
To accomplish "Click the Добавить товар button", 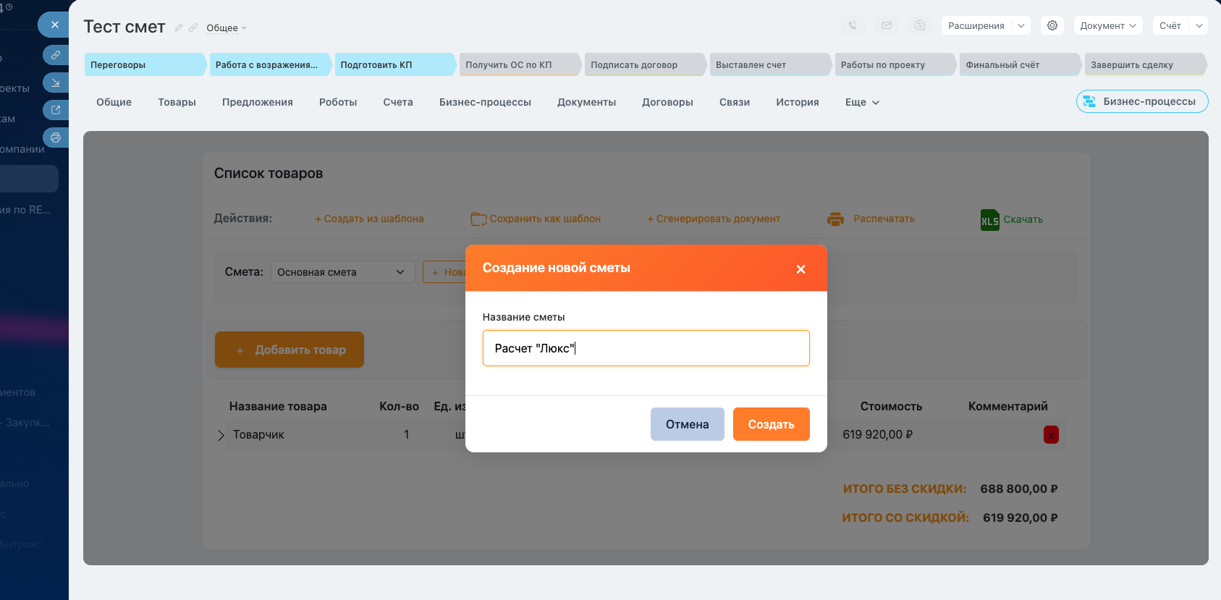I will tap(290, 350).
